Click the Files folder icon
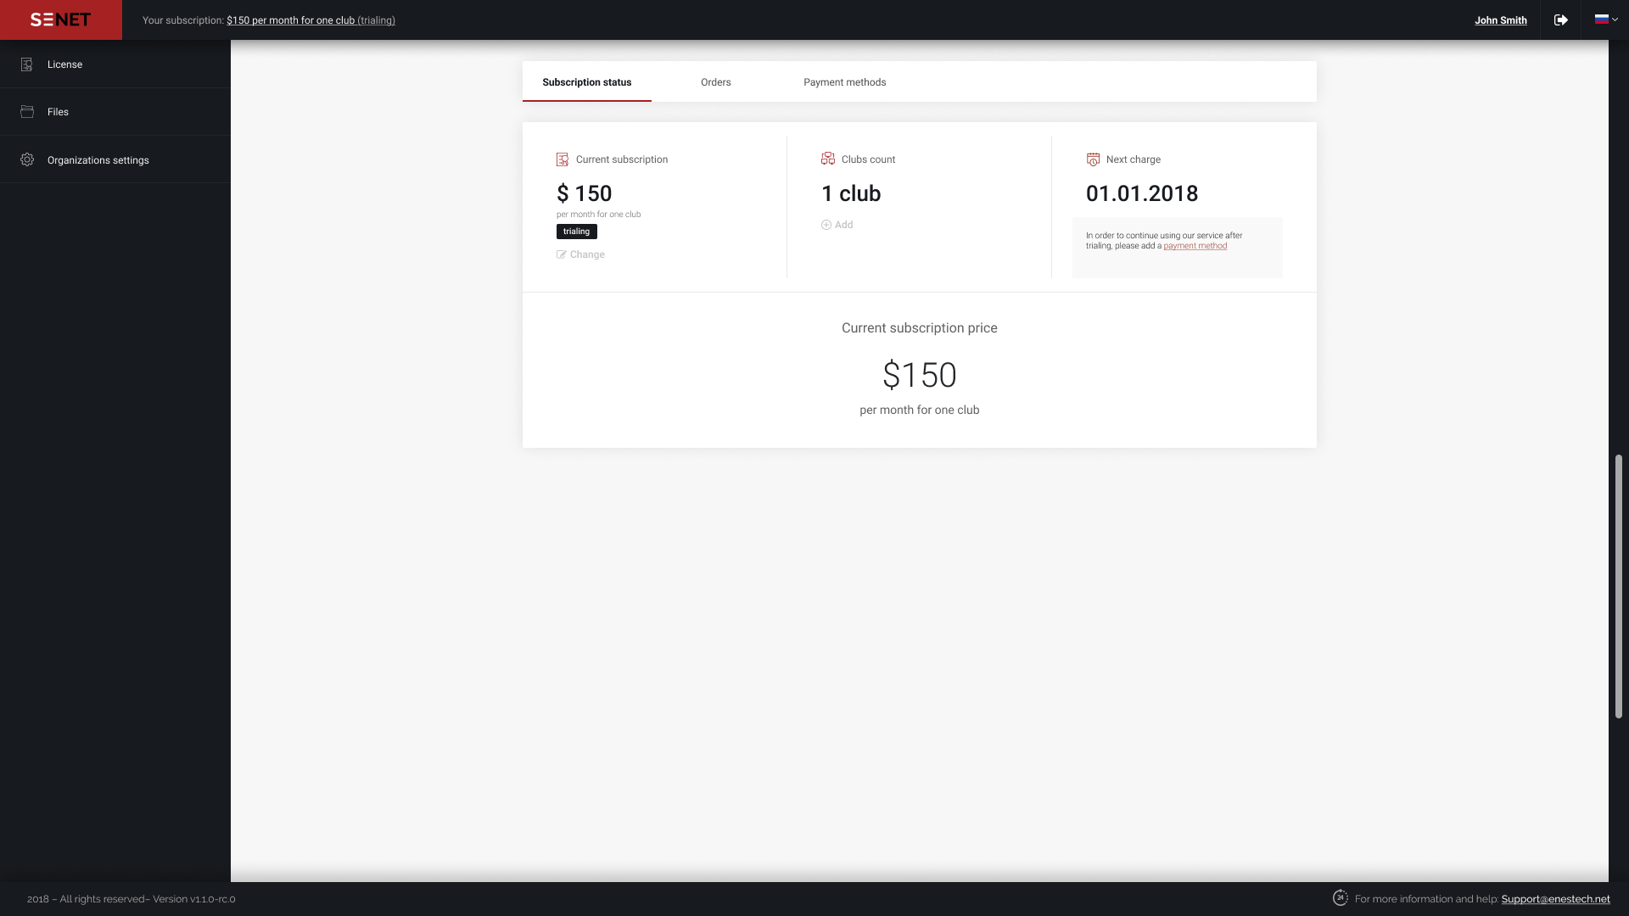1629x916 pixels. tap(27, 112)
